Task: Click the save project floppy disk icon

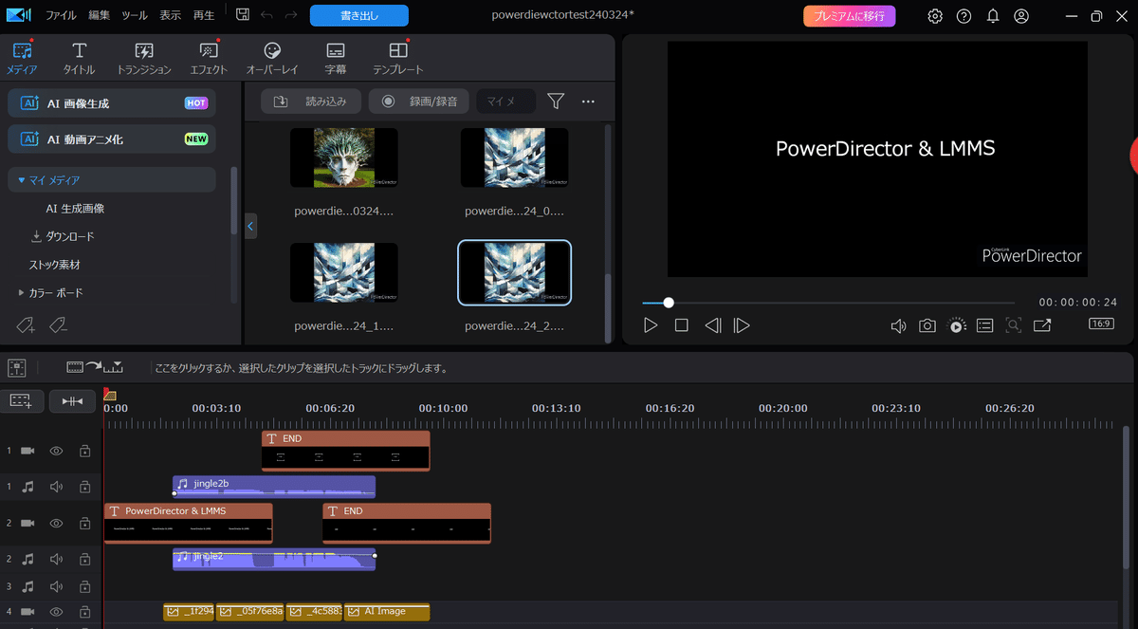Action: (x=243, y=15)
